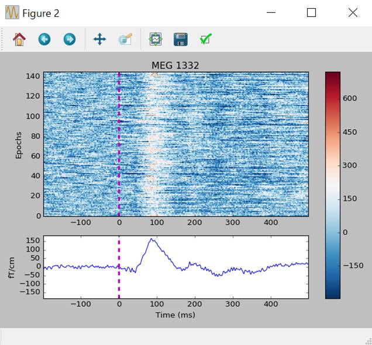Viewport: 372px width, 345px height.
Task: Close the Figure 2 window
Action: click(x=353, y=12)
